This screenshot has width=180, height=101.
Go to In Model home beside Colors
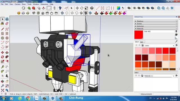coord(143,45)
